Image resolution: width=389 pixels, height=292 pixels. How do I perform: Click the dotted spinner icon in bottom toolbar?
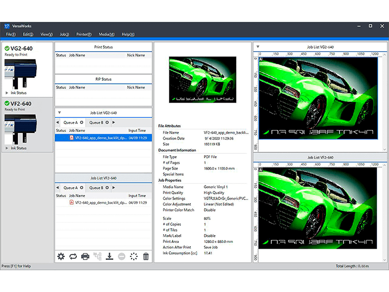coord(134,256)
